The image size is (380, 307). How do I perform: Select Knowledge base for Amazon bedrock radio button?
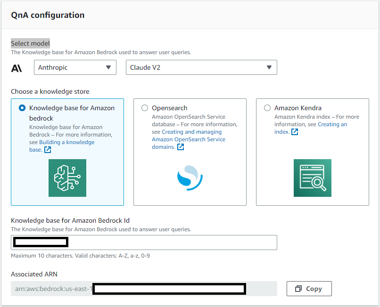coord(22,108)
